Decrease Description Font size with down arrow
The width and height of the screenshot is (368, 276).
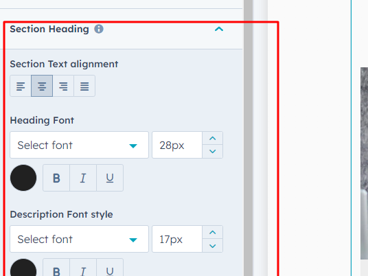click(x=212, y=246)
